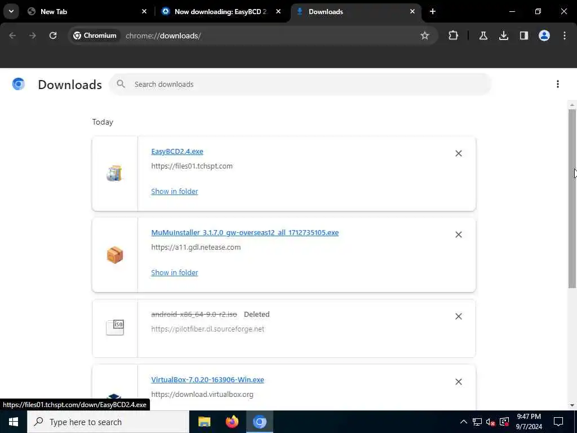577x433 pixels.
Task: Click https://a11.gdl.netease.com source text
Action: pyautogui.click(x=196, y=248)
